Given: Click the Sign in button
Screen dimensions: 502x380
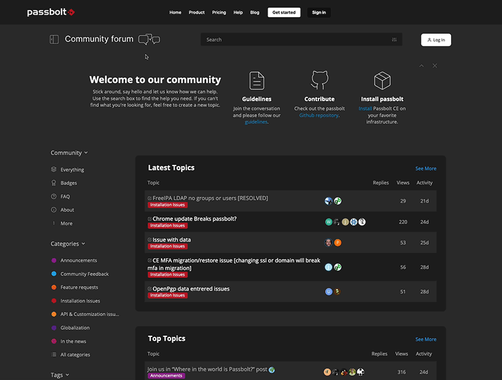Looking at the screenshot, I should 319,12.
